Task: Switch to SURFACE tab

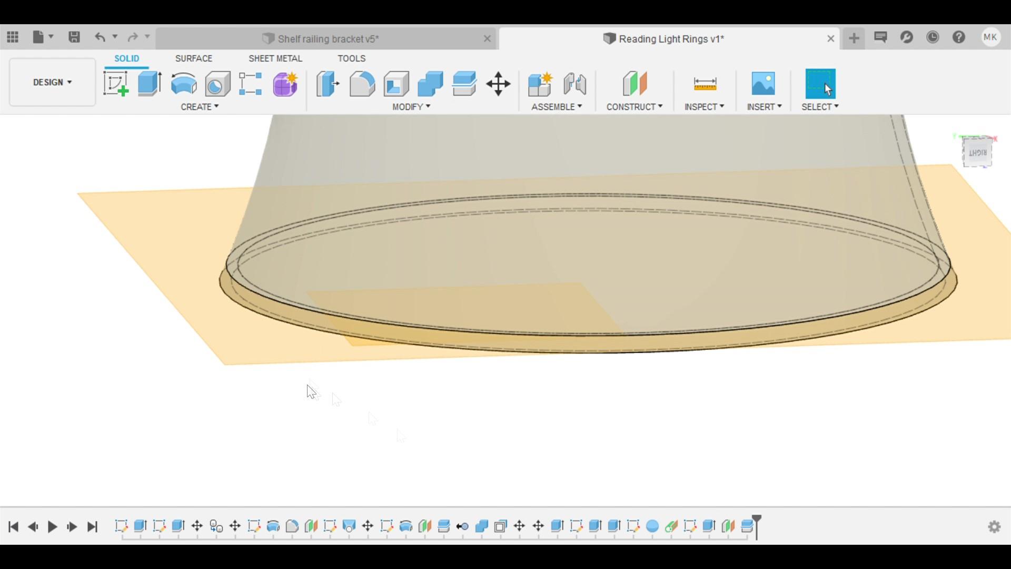Action: 193,57
